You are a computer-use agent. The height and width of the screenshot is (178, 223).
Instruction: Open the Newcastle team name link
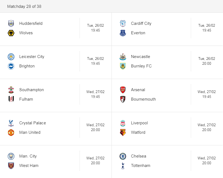[x=140, y=57]
